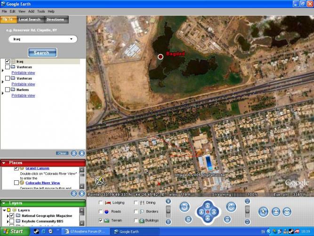Click the reset tilt button
This screenshot has width=314, height=236.
point(227,219)
